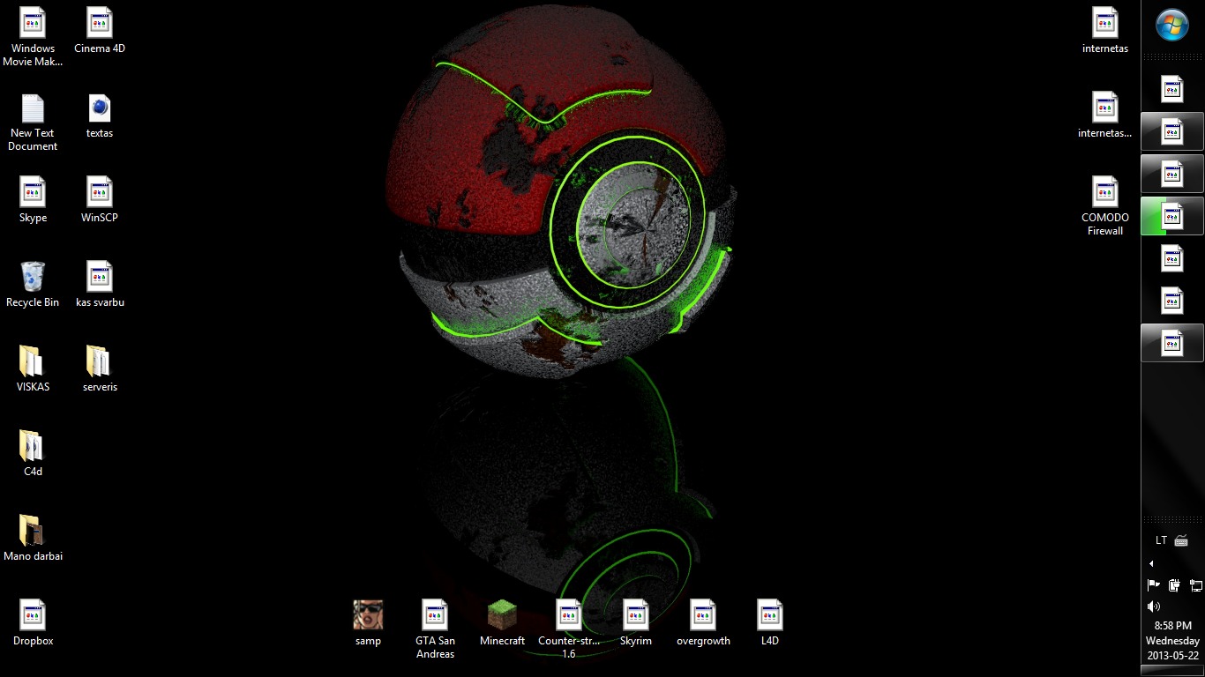Select the Dropbox desktop shortcut
This screenshot has height=677, width=1205.
33,623
